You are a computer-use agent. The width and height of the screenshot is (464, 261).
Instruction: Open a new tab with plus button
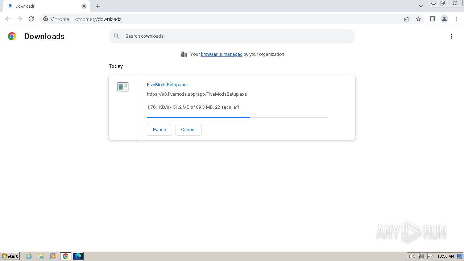98,6
